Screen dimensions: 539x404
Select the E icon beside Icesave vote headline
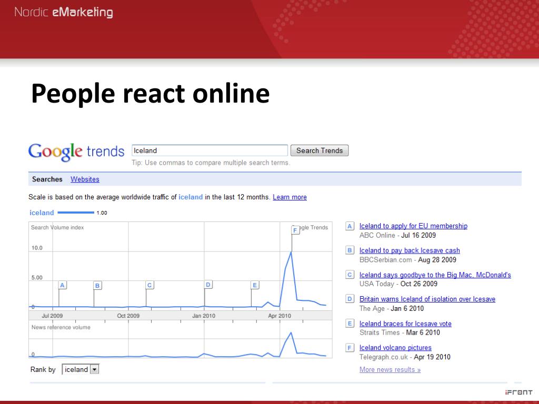pos(350,324)
